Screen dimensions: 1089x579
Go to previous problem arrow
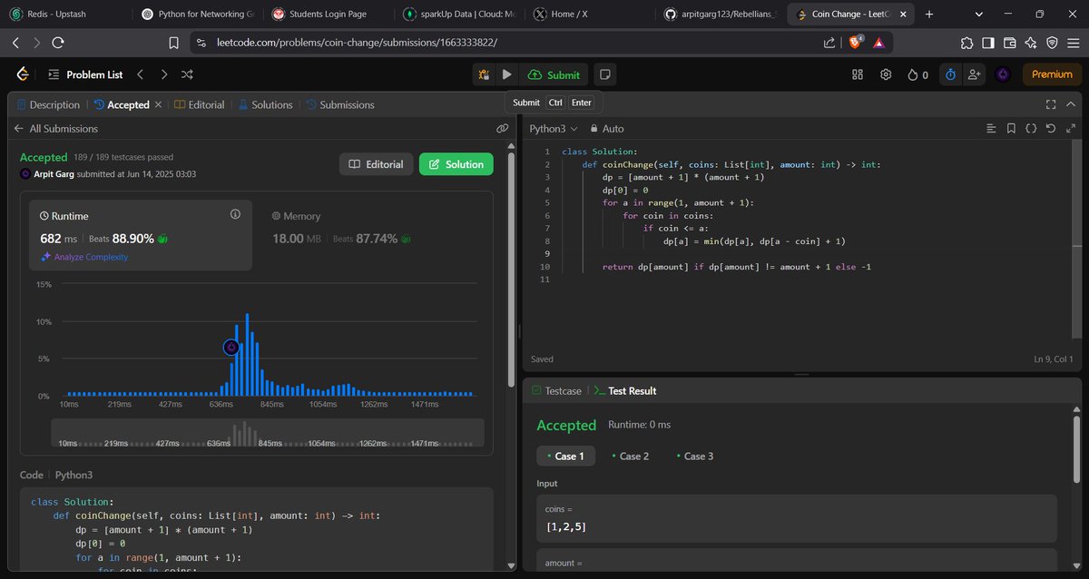click(x=141, y=74)
